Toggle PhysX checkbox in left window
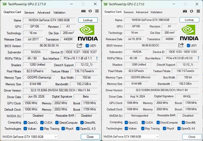203x141 pixels. tap(63, 128)
